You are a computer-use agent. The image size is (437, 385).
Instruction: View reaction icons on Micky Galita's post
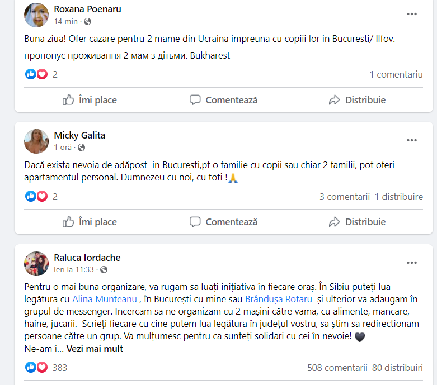coord(36,197)
